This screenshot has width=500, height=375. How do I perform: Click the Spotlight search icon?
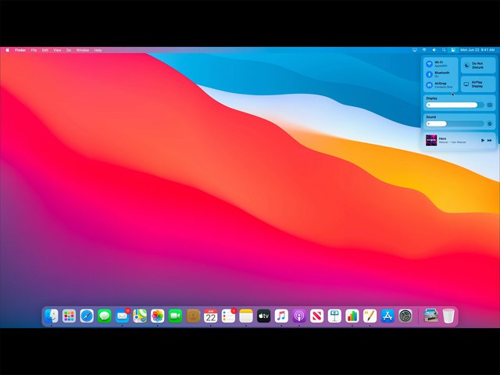click(x=444, y=50)
